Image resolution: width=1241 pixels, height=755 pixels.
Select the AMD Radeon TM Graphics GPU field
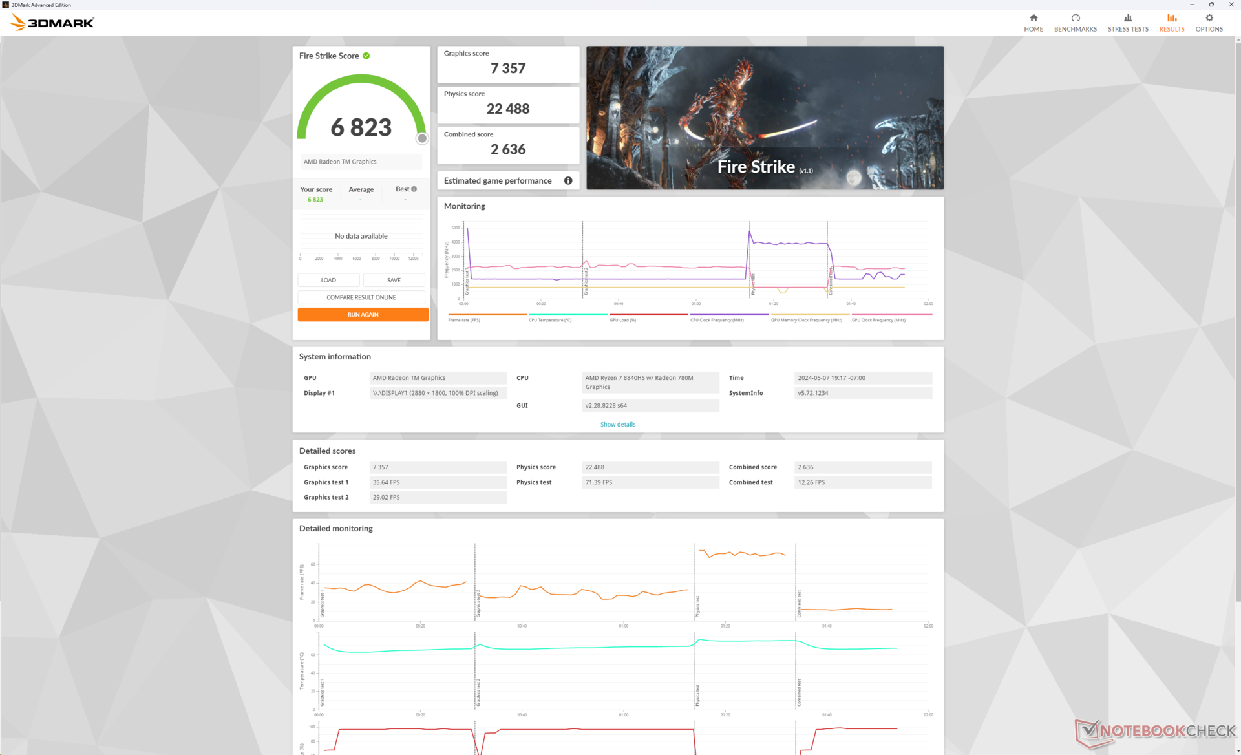click(438, 377)
